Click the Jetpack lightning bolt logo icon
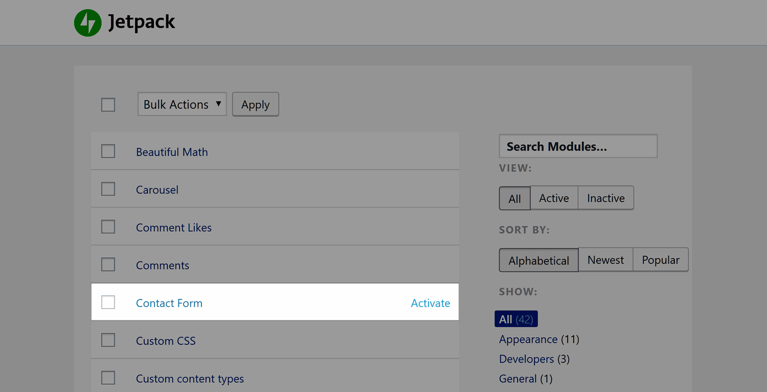767x392 pixels. point(87,23)
